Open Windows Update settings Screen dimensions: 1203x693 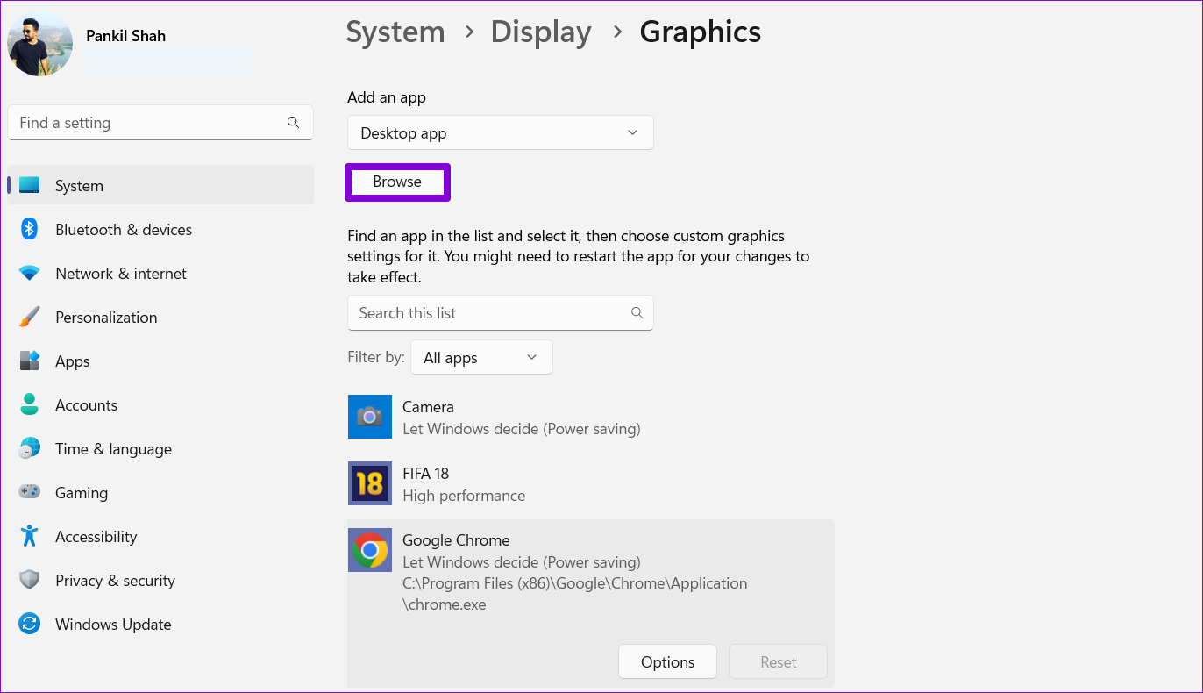click(x=160, y=625)
